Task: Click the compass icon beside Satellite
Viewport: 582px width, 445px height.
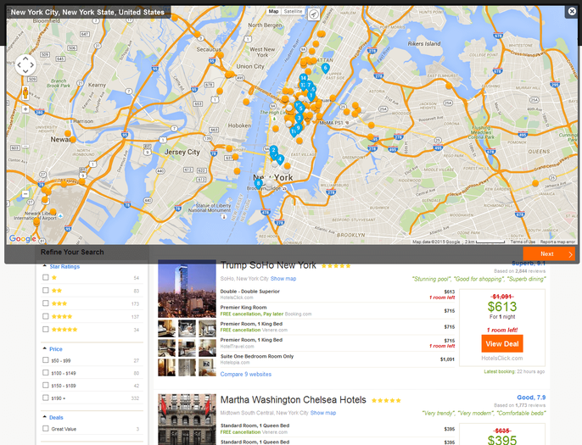Action: tap(314, 14)
